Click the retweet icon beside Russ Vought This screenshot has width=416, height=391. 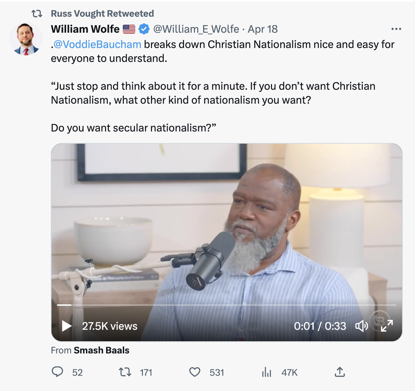click(x=37, y=14)
